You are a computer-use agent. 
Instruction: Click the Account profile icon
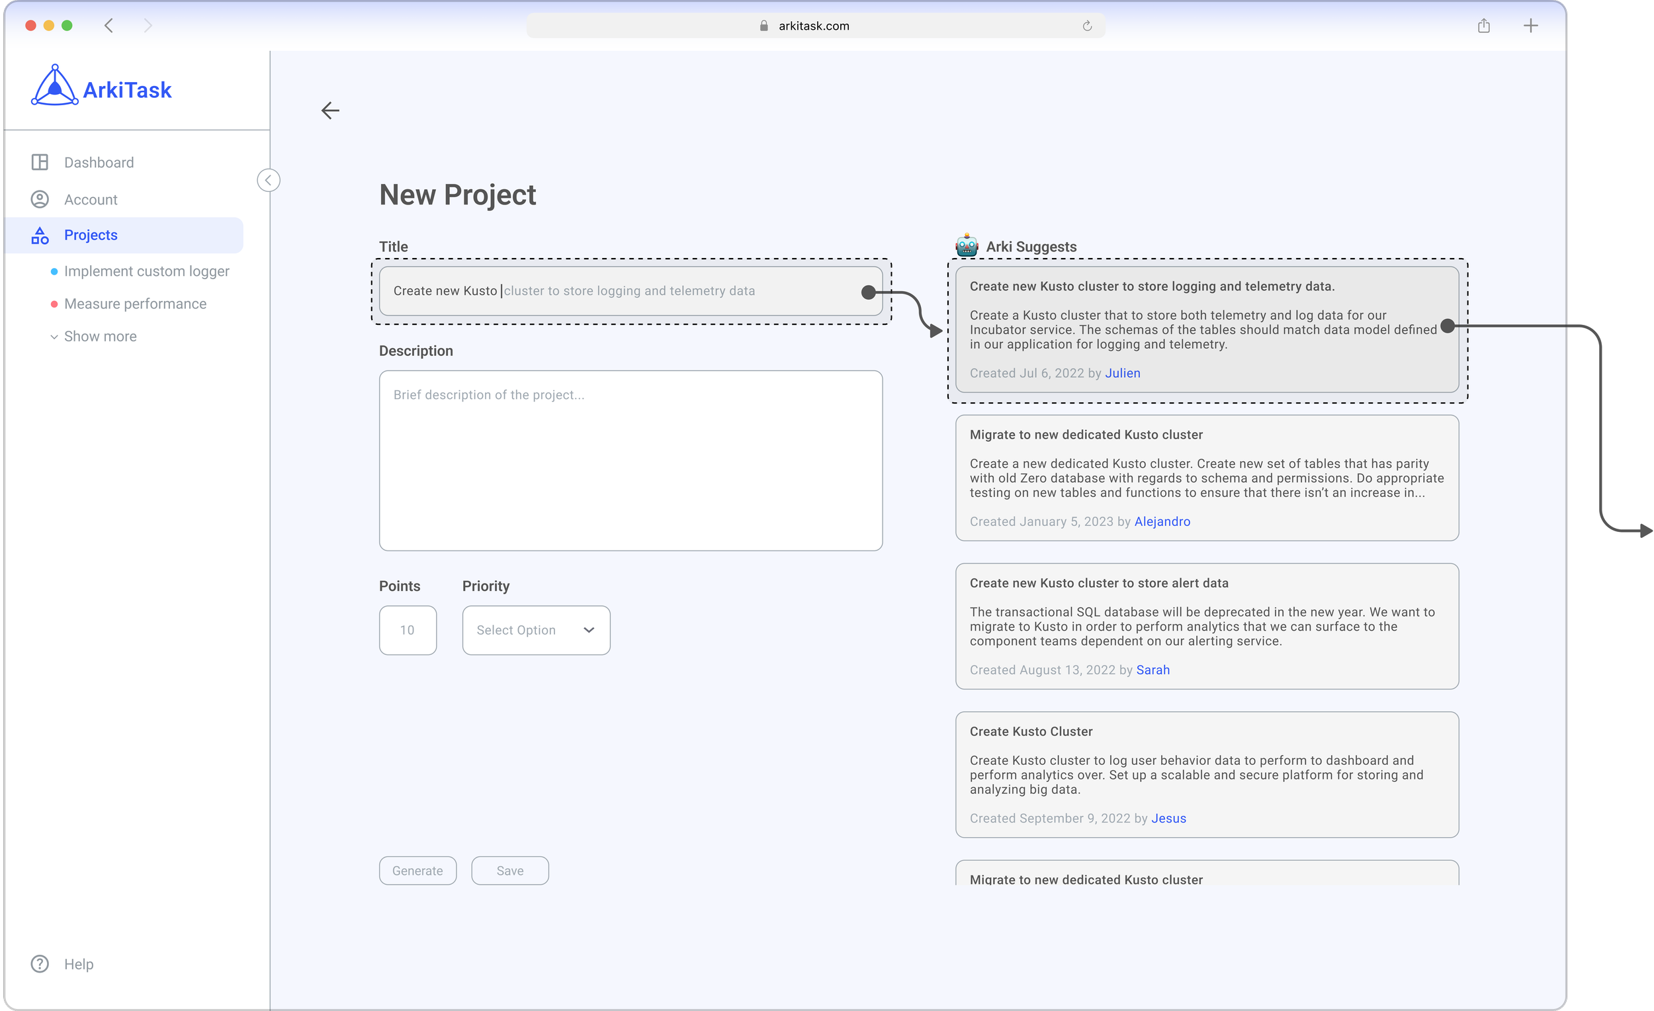point(40,199)
